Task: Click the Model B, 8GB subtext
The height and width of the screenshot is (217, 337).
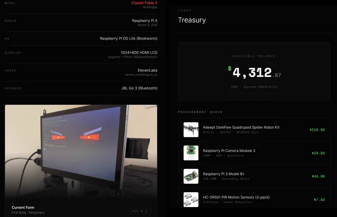Action: [148, 25]
